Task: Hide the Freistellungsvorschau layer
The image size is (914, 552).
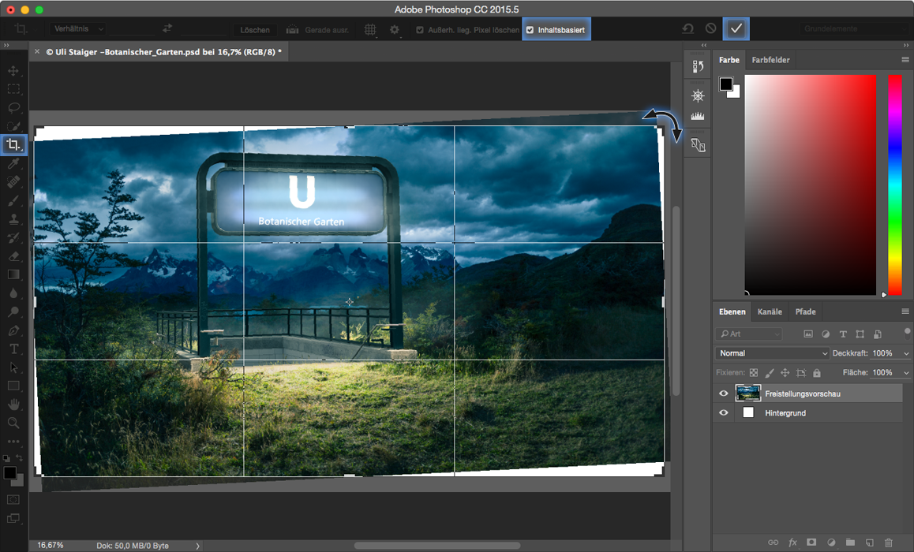Action: [724, 393]
